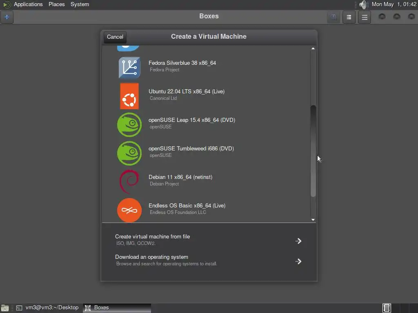Click the Canonical Ltd vendor text
The height and width of the screenshot is (313, 418).
coord(163,98)
